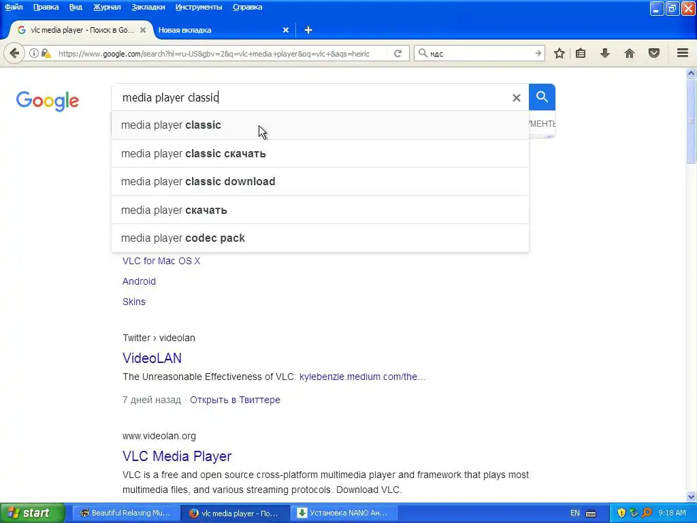This screenshot has width=697, height=523.
Task: Open a new tab with plus button
Action: (x=308, y=30)
